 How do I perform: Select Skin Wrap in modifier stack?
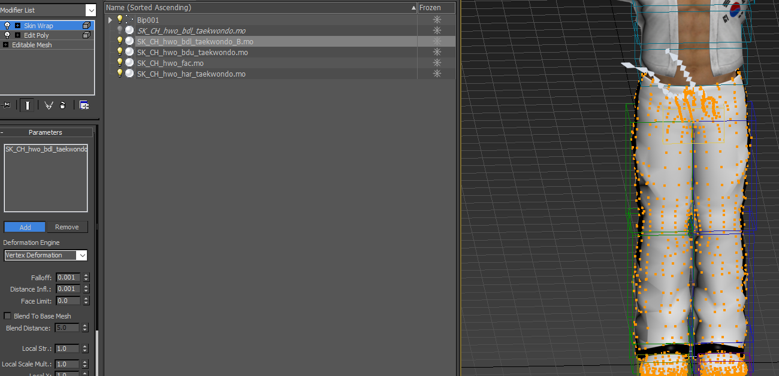pyautogui.click(x=38, y=26)
